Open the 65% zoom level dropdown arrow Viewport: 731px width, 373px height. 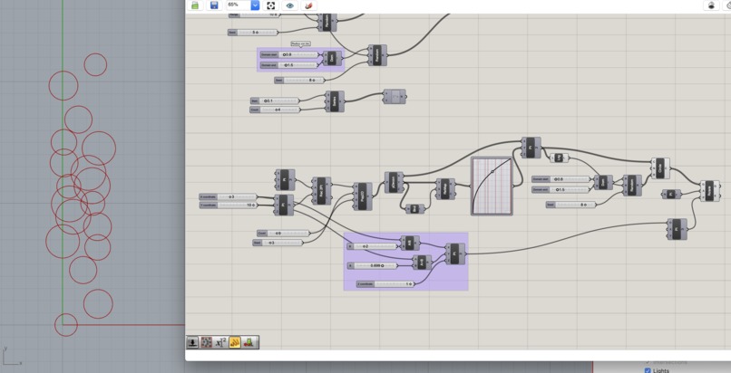[x=255, y=5]
